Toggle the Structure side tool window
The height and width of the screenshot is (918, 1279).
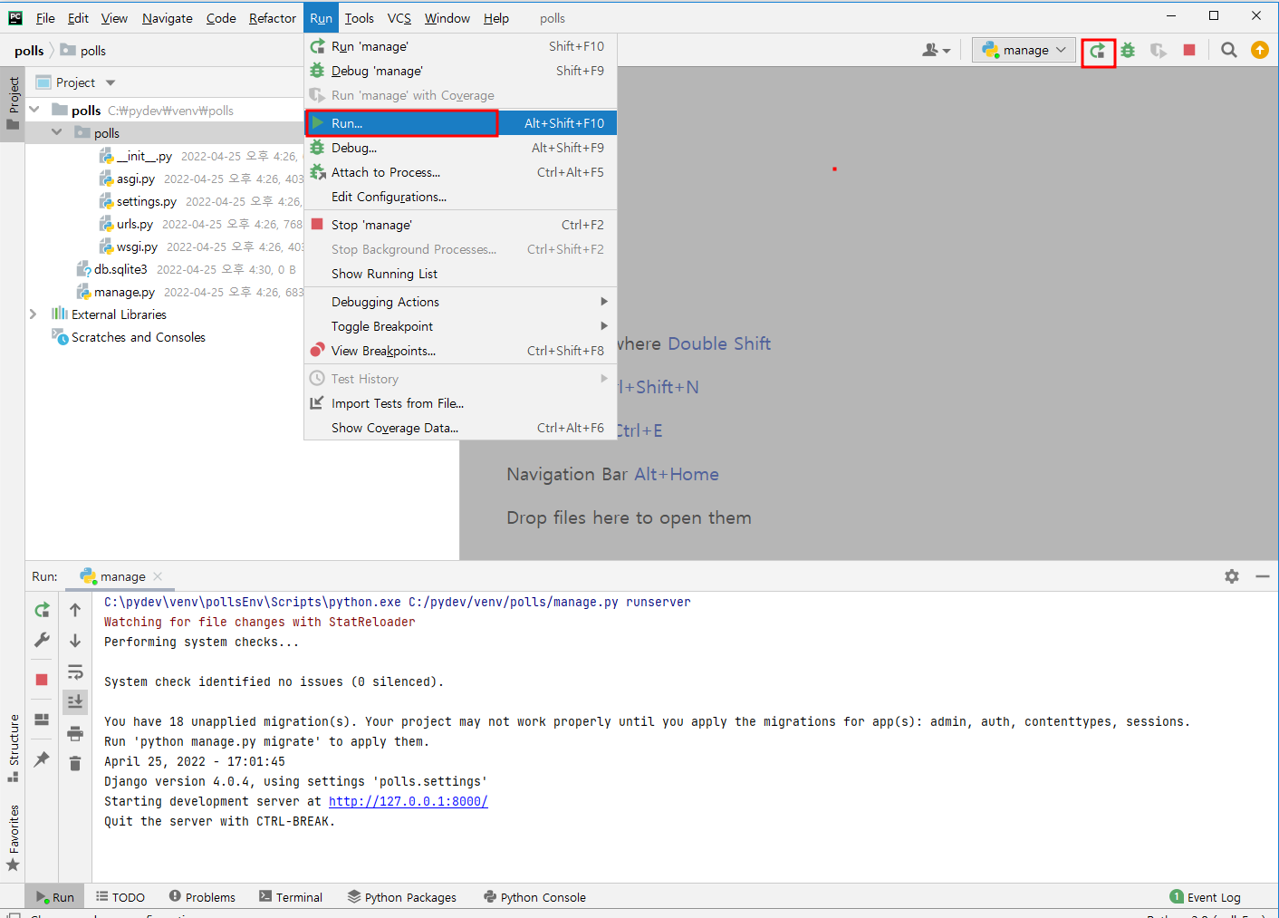pos(13,749)
